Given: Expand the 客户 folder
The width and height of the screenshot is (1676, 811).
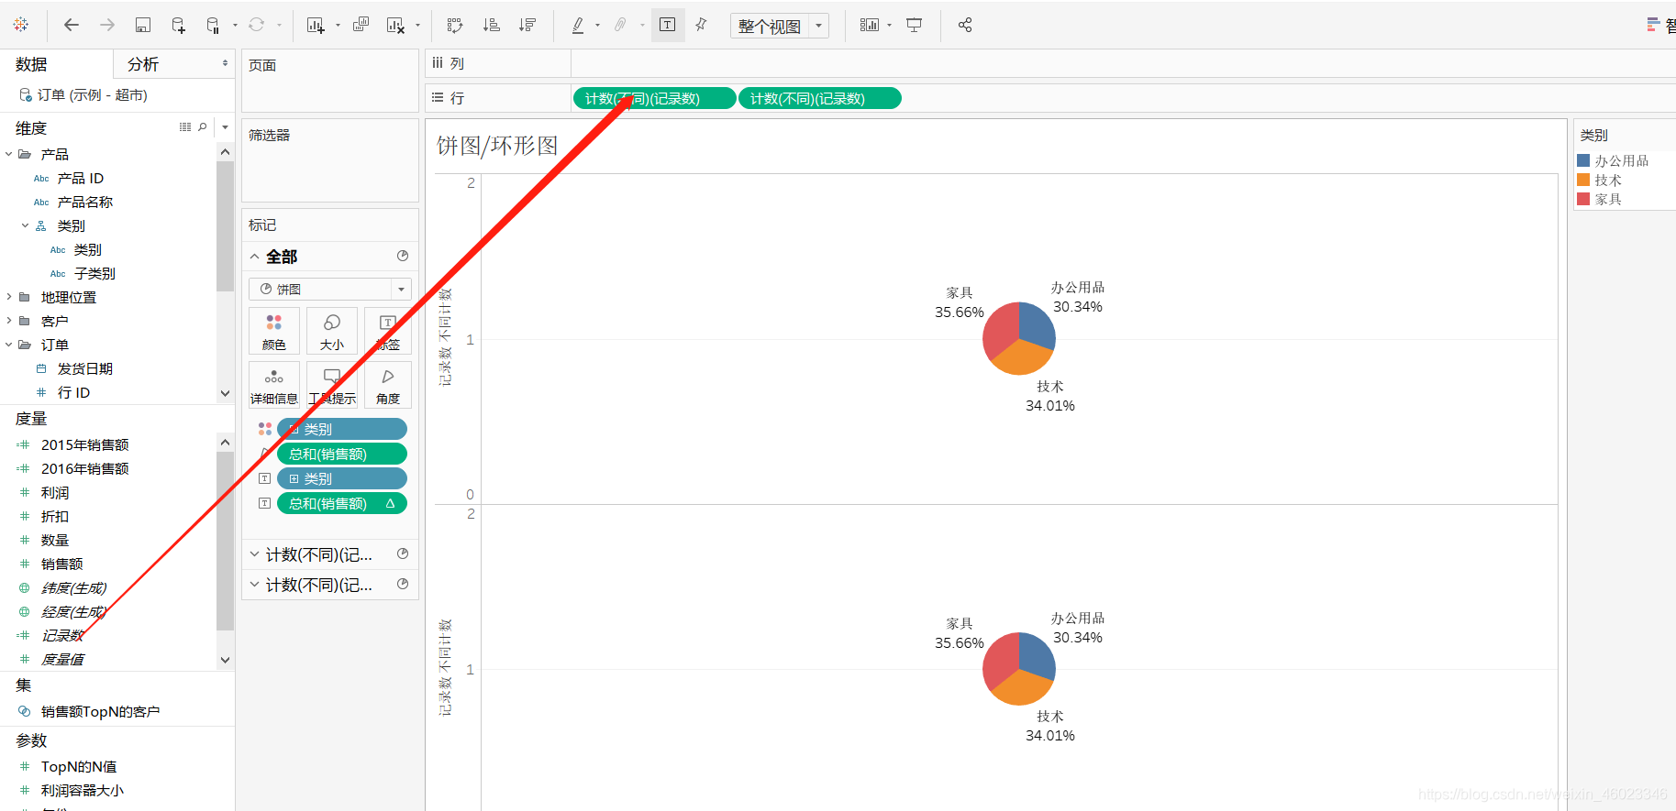Looking at the screenshot, I should [x=9, y=321].
